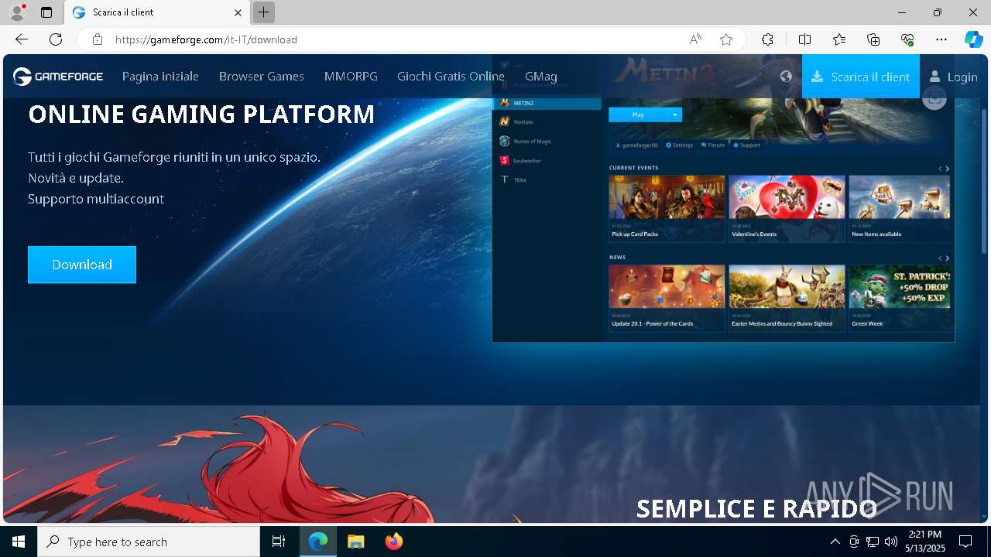The width and height of the screenshot is (991, 557).
Task: Open Edge Settings and more menu
Action: click(941, 39)
